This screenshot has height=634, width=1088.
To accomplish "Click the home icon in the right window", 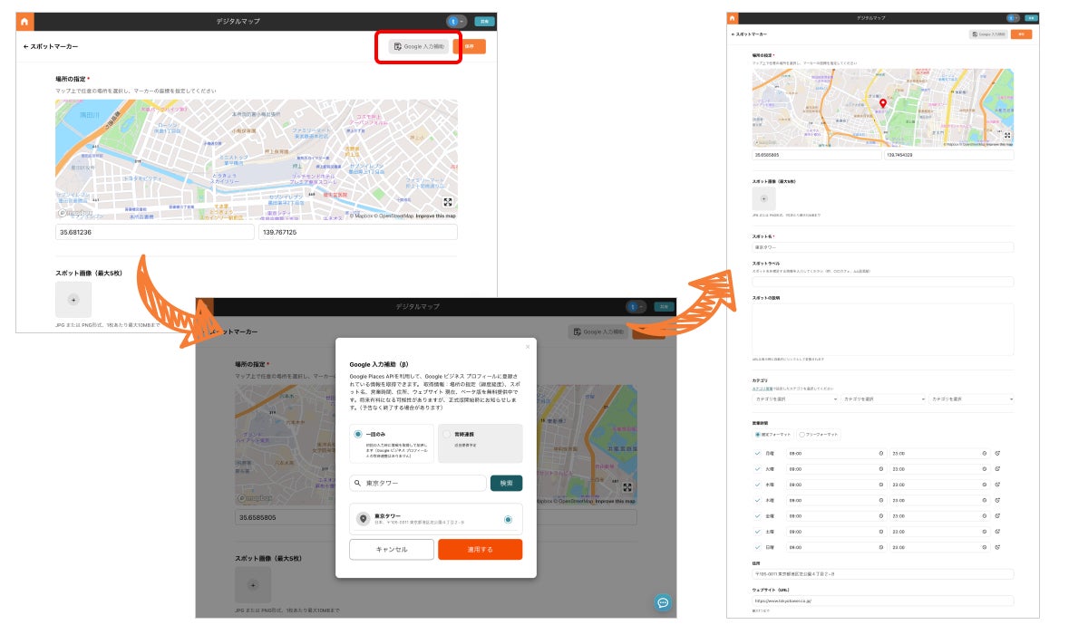I will [733, 17].
